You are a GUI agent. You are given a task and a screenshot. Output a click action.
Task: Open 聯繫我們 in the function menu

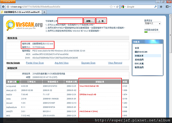(x=139, y=67)
